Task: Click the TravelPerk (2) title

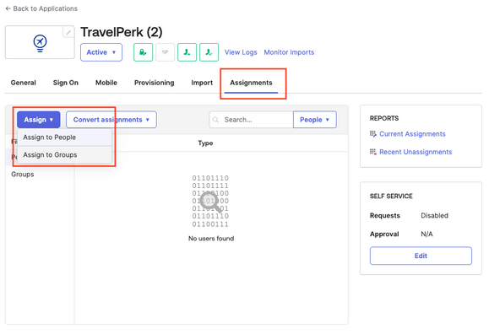Action: coord(122,32)
